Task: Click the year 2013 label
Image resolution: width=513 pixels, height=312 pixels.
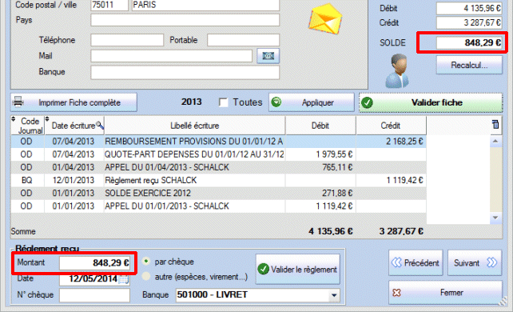Action: pos(192,102)
